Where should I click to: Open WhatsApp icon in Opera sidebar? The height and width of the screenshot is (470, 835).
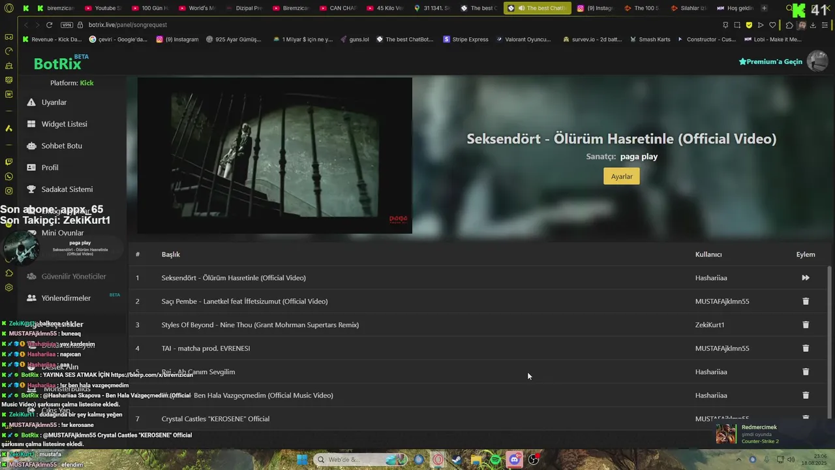[8, 176]
